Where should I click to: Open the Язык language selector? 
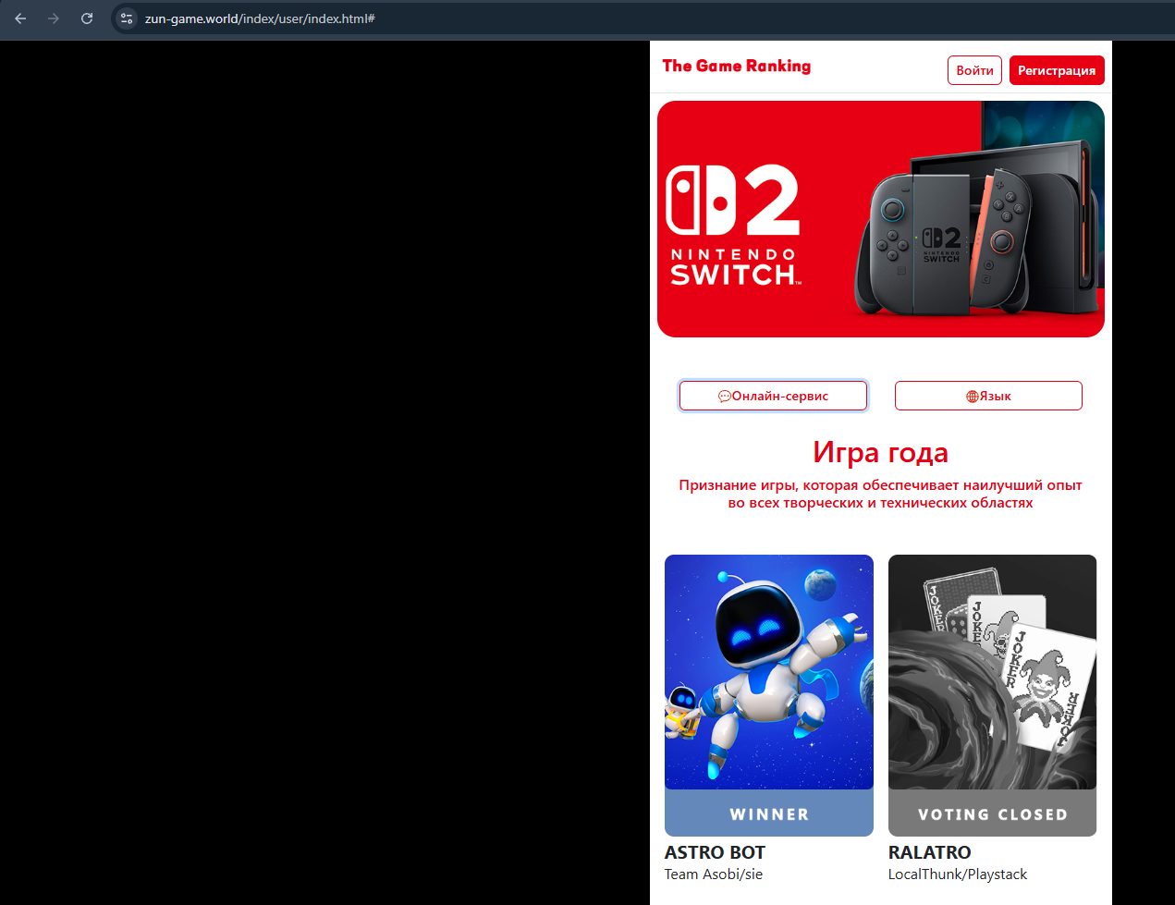[x=988, y=396]
